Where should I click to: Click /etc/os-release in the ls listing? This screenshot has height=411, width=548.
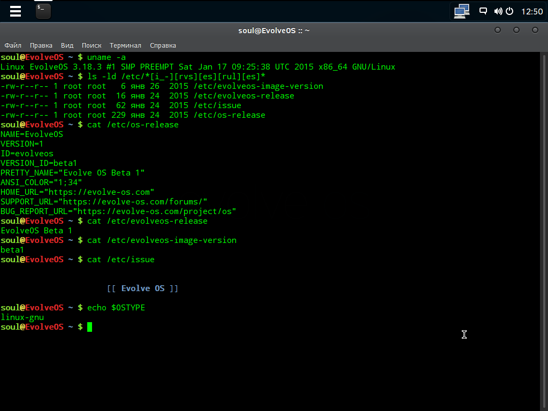pos(230,115)
